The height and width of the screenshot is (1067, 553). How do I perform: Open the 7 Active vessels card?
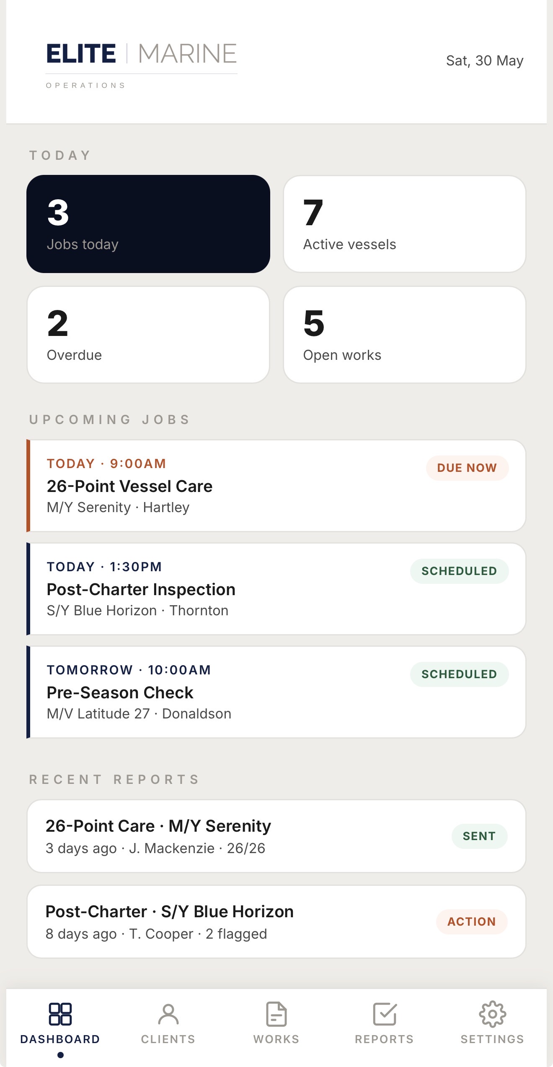point(405,224)
